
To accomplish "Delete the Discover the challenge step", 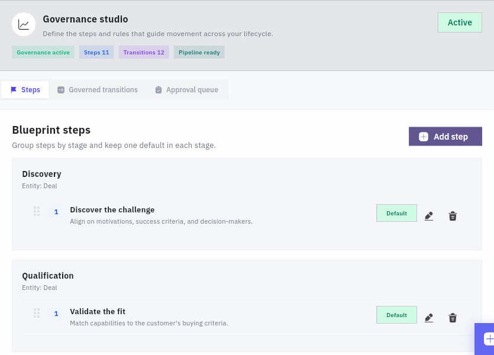I will pos(453,216).
